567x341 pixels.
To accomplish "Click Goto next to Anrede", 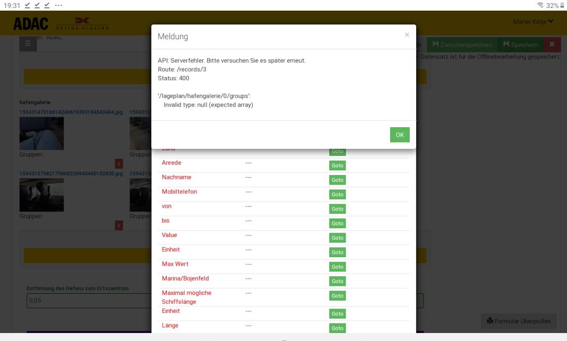I will coord(338,165).
